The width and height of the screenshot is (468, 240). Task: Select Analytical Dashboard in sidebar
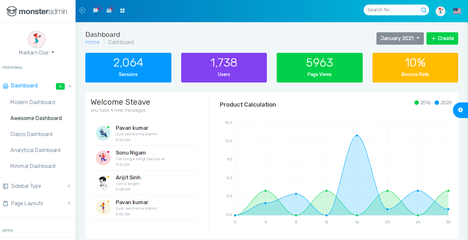click(35, 150)
